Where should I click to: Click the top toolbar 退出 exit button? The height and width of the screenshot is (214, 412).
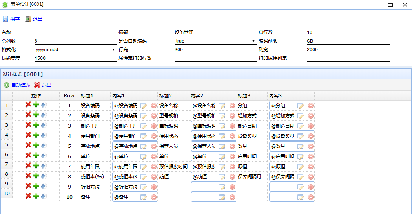coord(34,19)
